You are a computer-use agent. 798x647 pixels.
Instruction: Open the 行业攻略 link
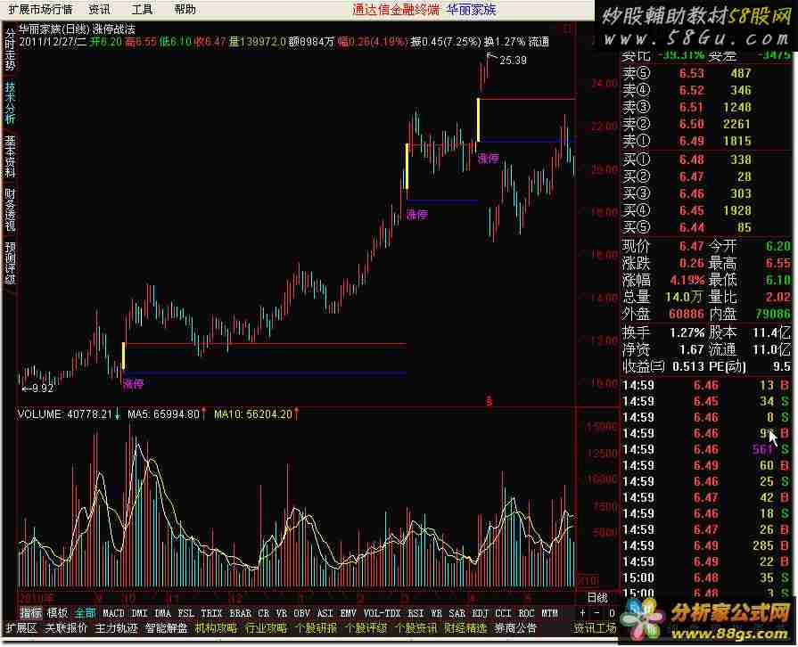[267, 628]
